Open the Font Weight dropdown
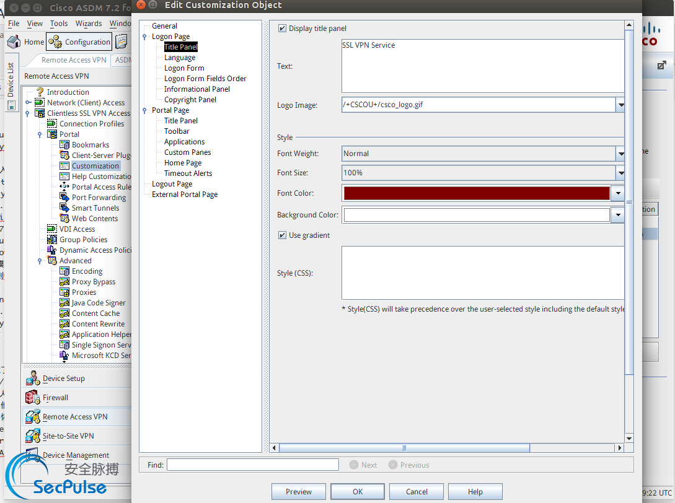Screen dimensions: 675x503 click(x=620, y=154)
